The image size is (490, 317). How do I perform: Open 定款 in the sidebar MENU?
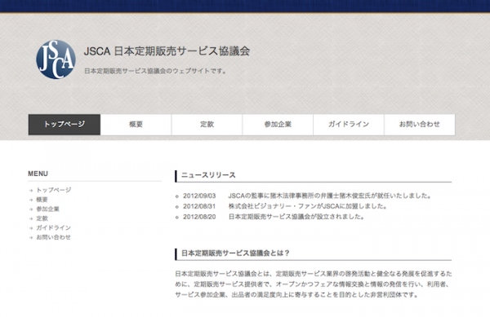tap(42, 218)
